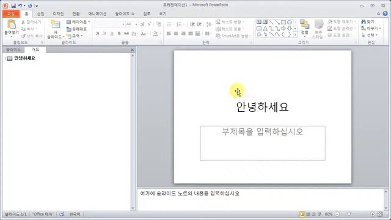Image resolution: width=391 pixels, height=220 pixels.
Task: Click the 서식 복사 (Format Painter) button
Action: pos(32,36)
